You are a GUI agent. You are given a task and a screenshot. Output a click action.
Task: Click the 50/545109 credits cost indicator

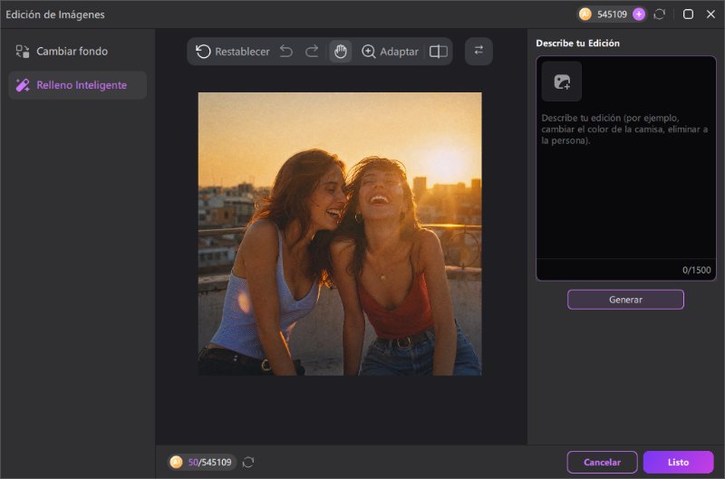pos(202,462)
